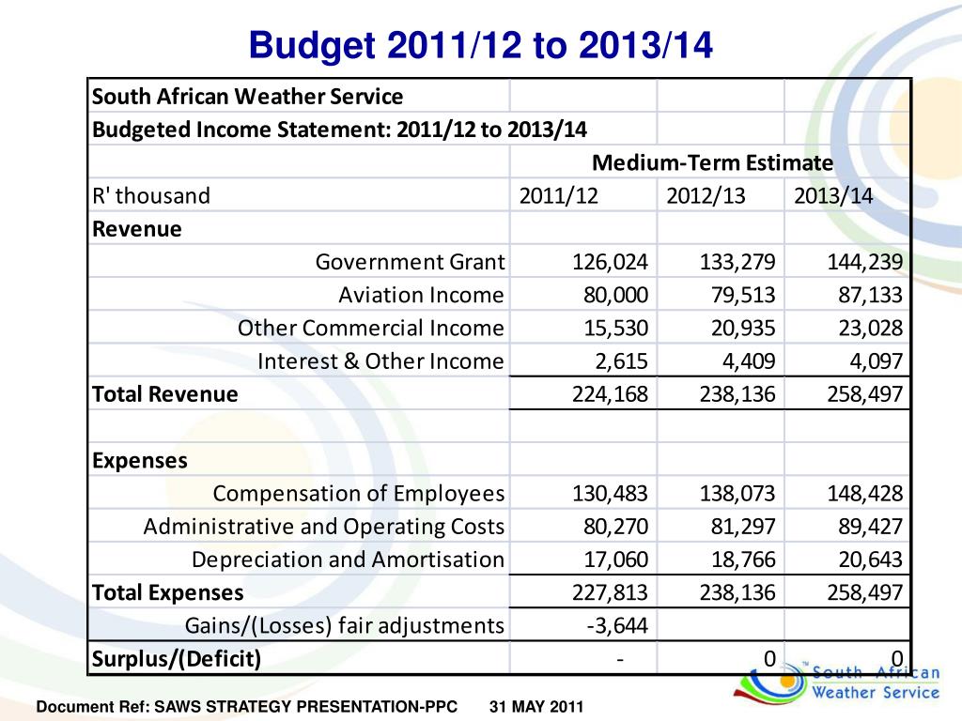Select Administrative and Operating Costs value 80,270
962x721 pixels.
tap(615, 527)
